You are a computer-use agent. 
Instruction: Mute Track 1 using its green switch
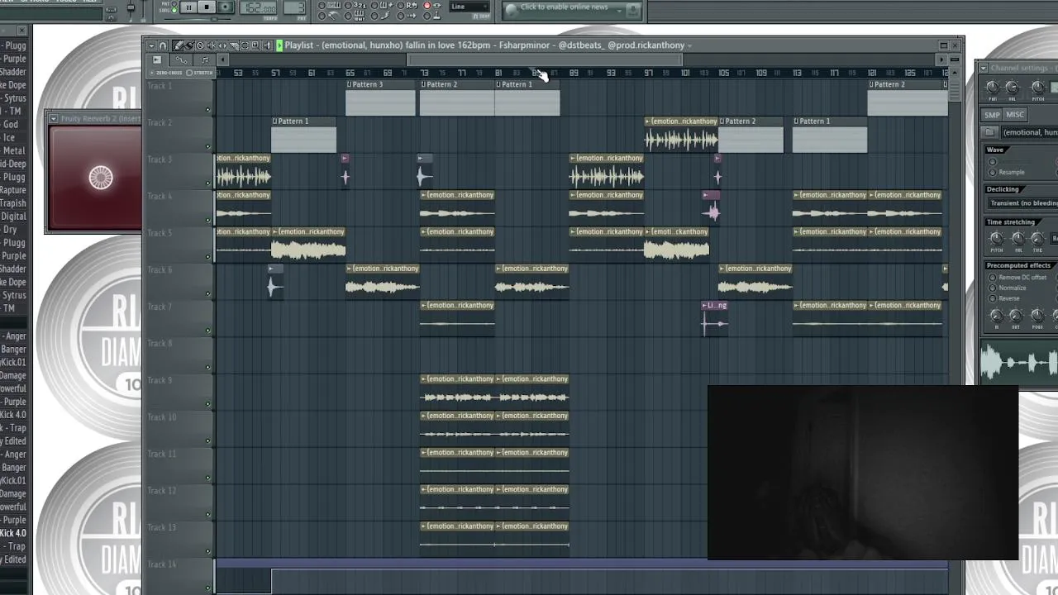coord(207,110)
